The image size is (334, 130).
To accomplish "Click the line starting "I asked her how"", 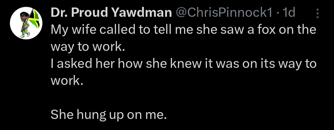I will point(183,64).
